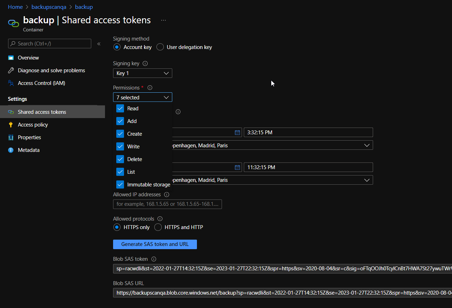Uncheck the Immutable storage permission
The width and height of the screenshot is (452, 308).
coord(120,185)
